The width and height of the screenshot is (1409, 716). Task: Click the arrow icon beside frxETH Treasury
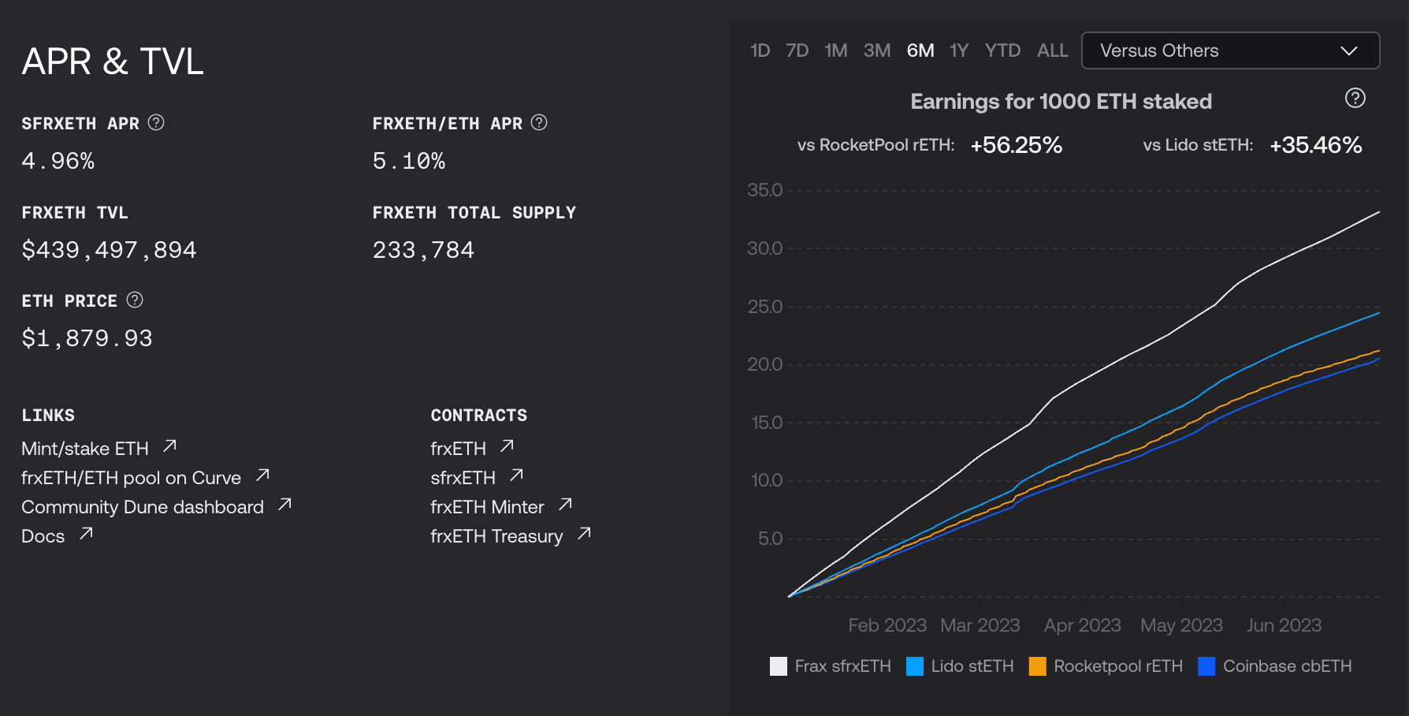(x=585, y=534)
